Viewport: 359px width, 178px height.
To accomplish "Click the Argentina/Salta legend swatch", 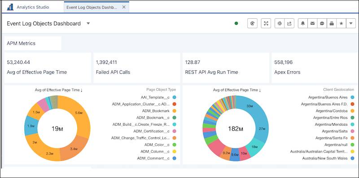I will (x=352, y=131).
